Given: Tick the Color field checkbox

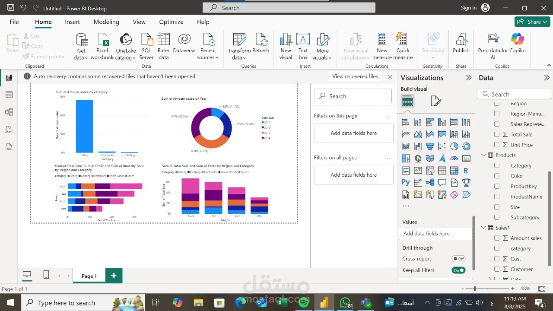Looking at the screenshot, I should (497, 176).
